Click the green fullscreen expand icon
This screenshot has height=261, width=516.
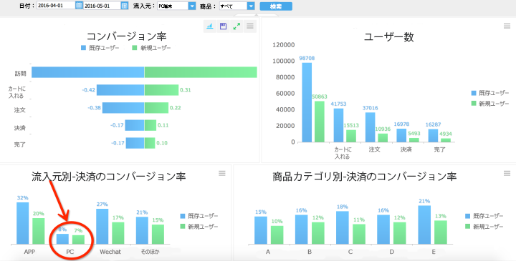[236, 26]
